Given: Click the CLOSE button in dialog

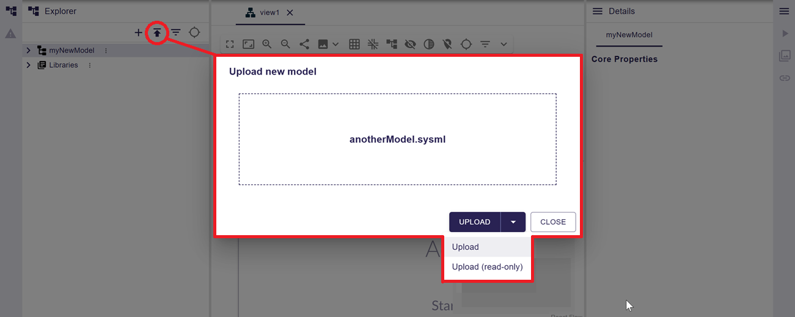Looking at the screenshot, I should tap(553, 222).
